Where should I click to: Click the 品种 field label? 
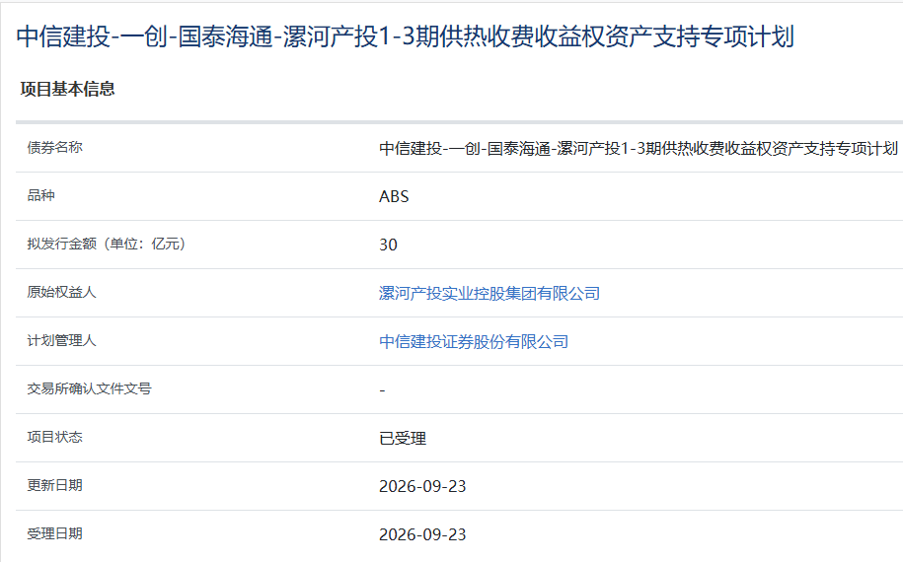tap(40, 195)
